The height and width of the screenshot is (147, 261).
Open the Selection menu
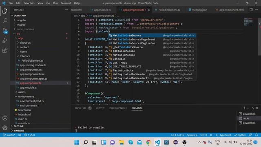29,3
